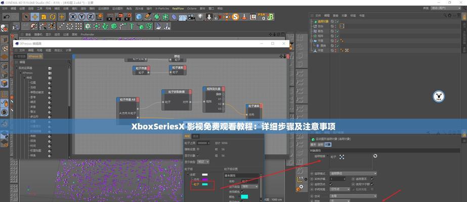The image size is (467, 202).
Task: Select 对象 tab in Attribute Manager
Action: tap(328, 144)
